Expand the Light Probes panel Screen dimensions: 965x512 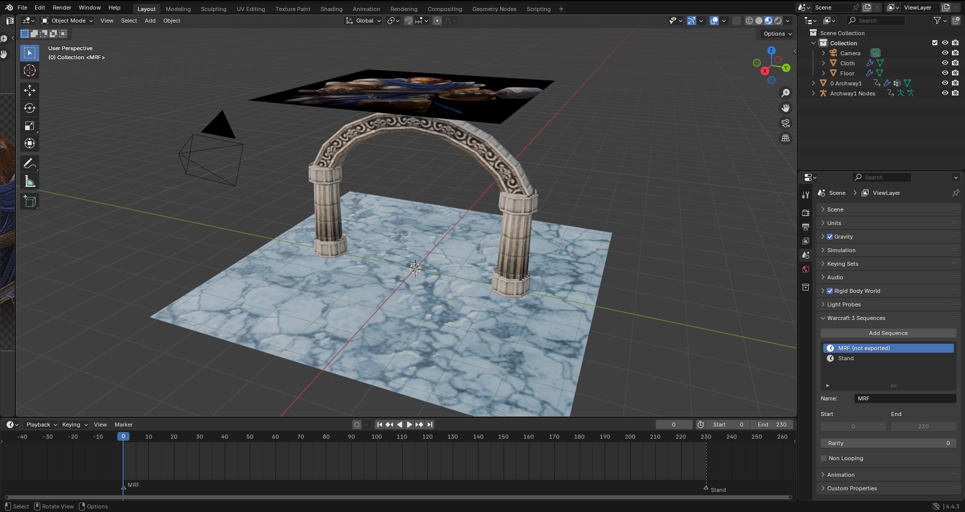844,304
